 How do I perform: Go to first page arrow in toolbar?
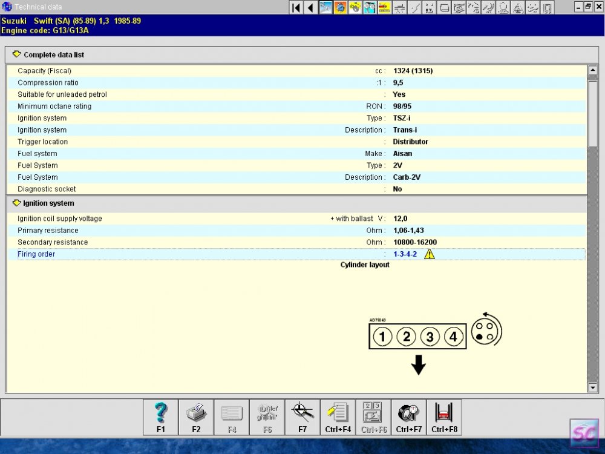coord(296,7)
